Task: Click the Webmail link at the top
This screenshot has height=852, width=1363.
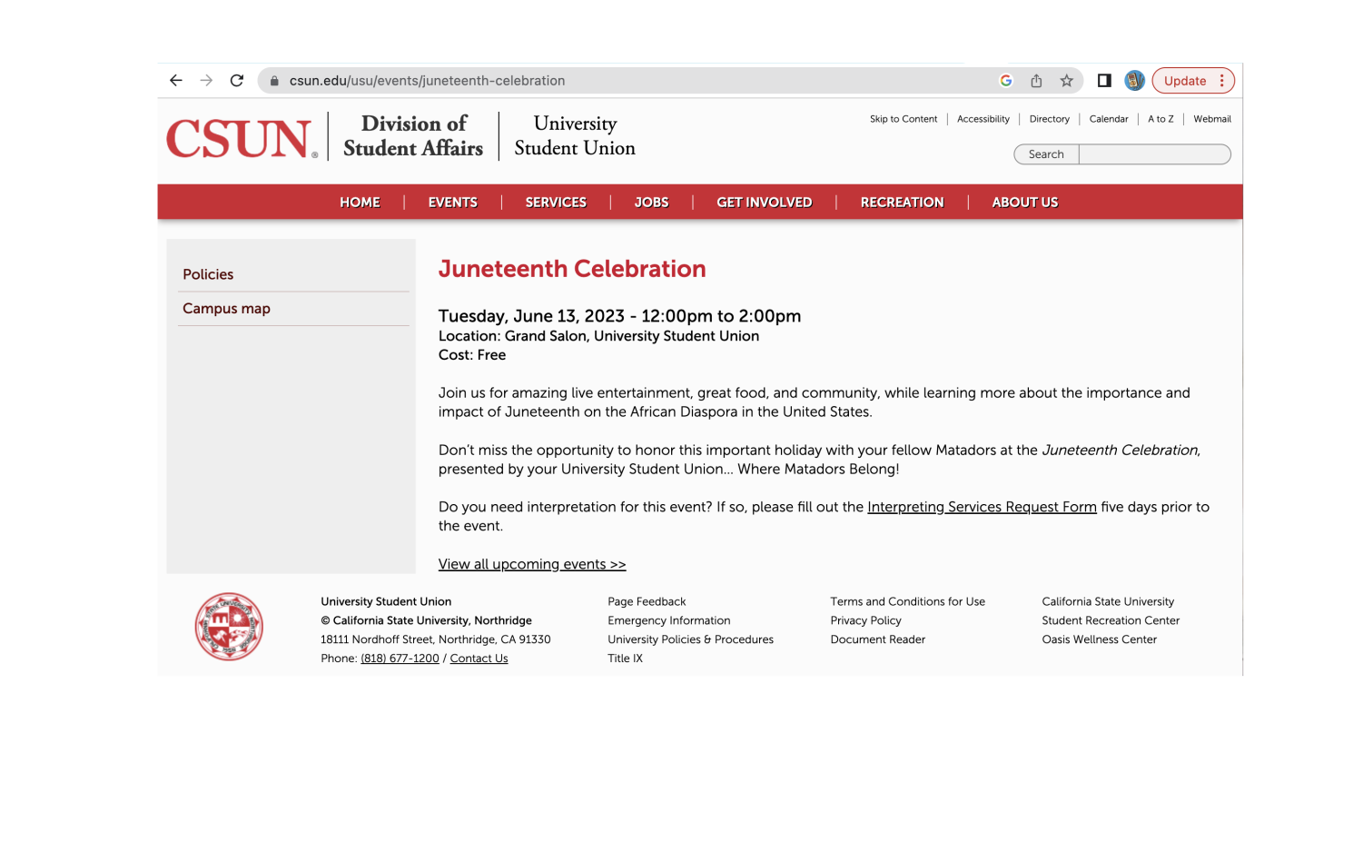Action: pyautogui.click(x=1211, y=118)
